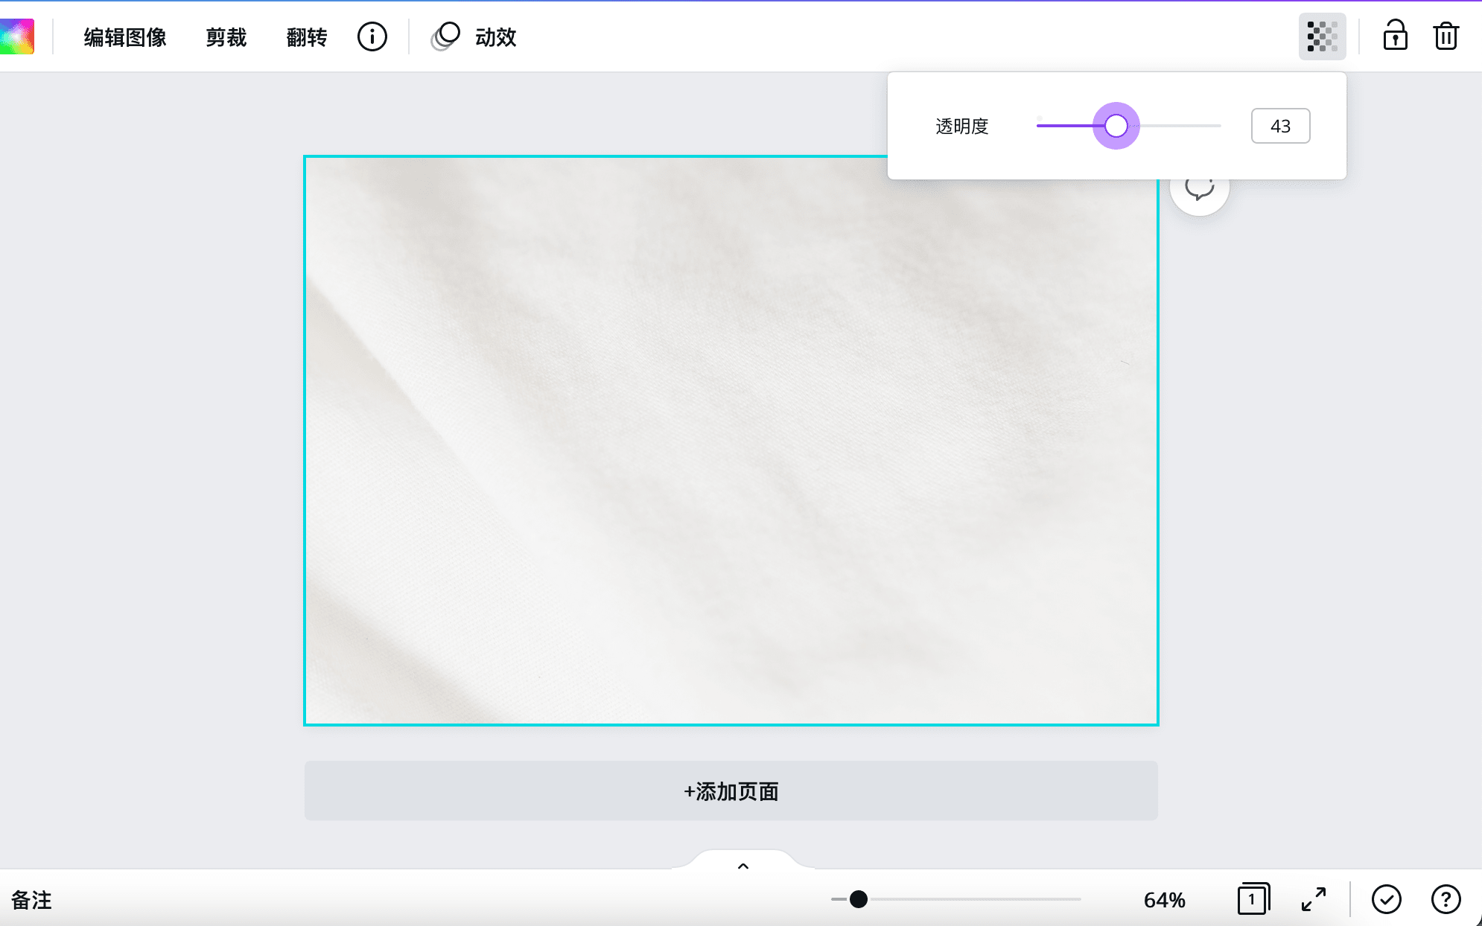This screenshot has height=926, width=1482.
Task: Click the transparency value field showing 43
Action: tap(1280, 126)
